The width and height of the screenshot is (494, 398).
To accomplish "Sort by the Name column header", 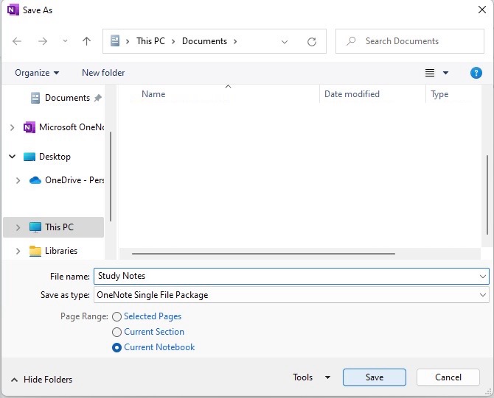I will pos(153,94).
